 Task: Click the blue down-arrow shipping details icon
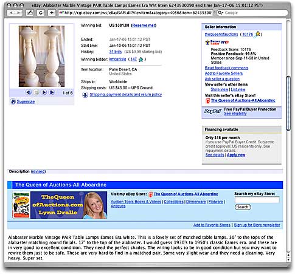85,95
